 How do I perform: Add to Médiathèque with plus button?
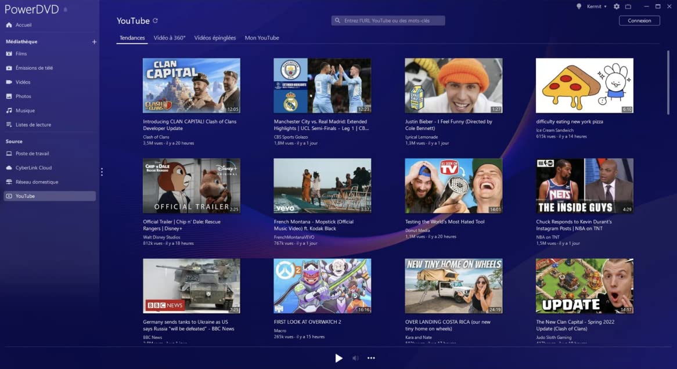(x=94, y=42)
